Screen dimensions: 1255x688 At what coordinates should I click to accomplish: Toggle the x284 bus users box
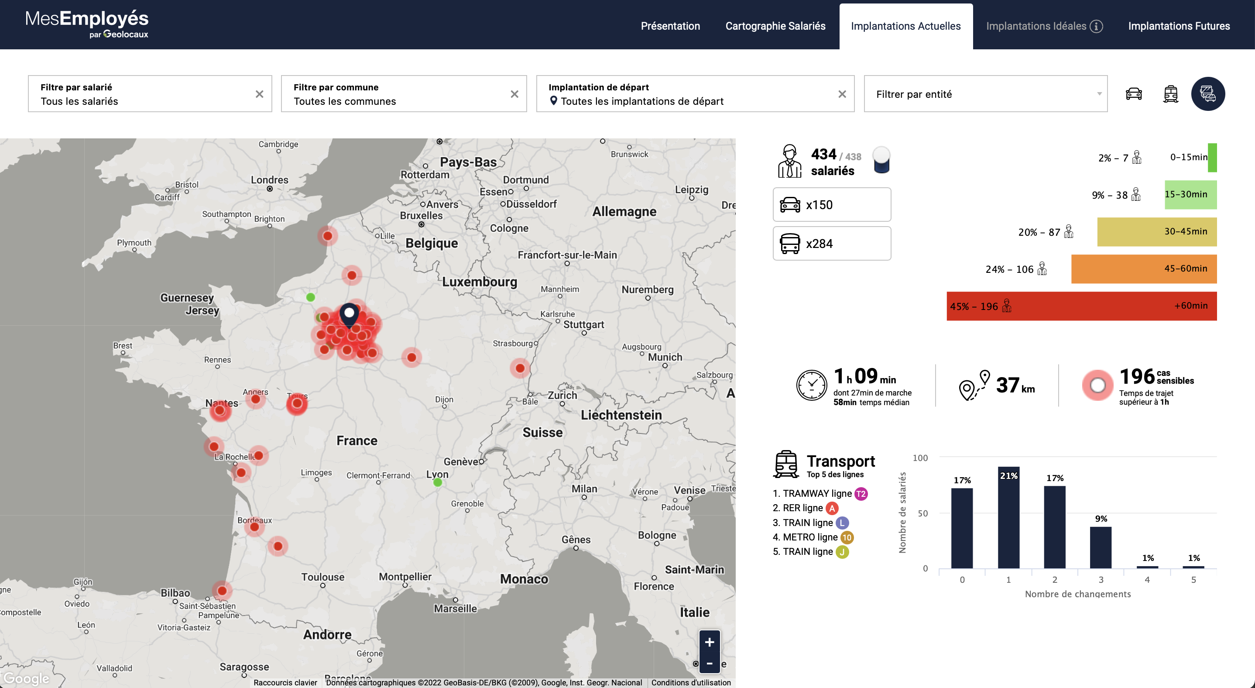[832, 243]
